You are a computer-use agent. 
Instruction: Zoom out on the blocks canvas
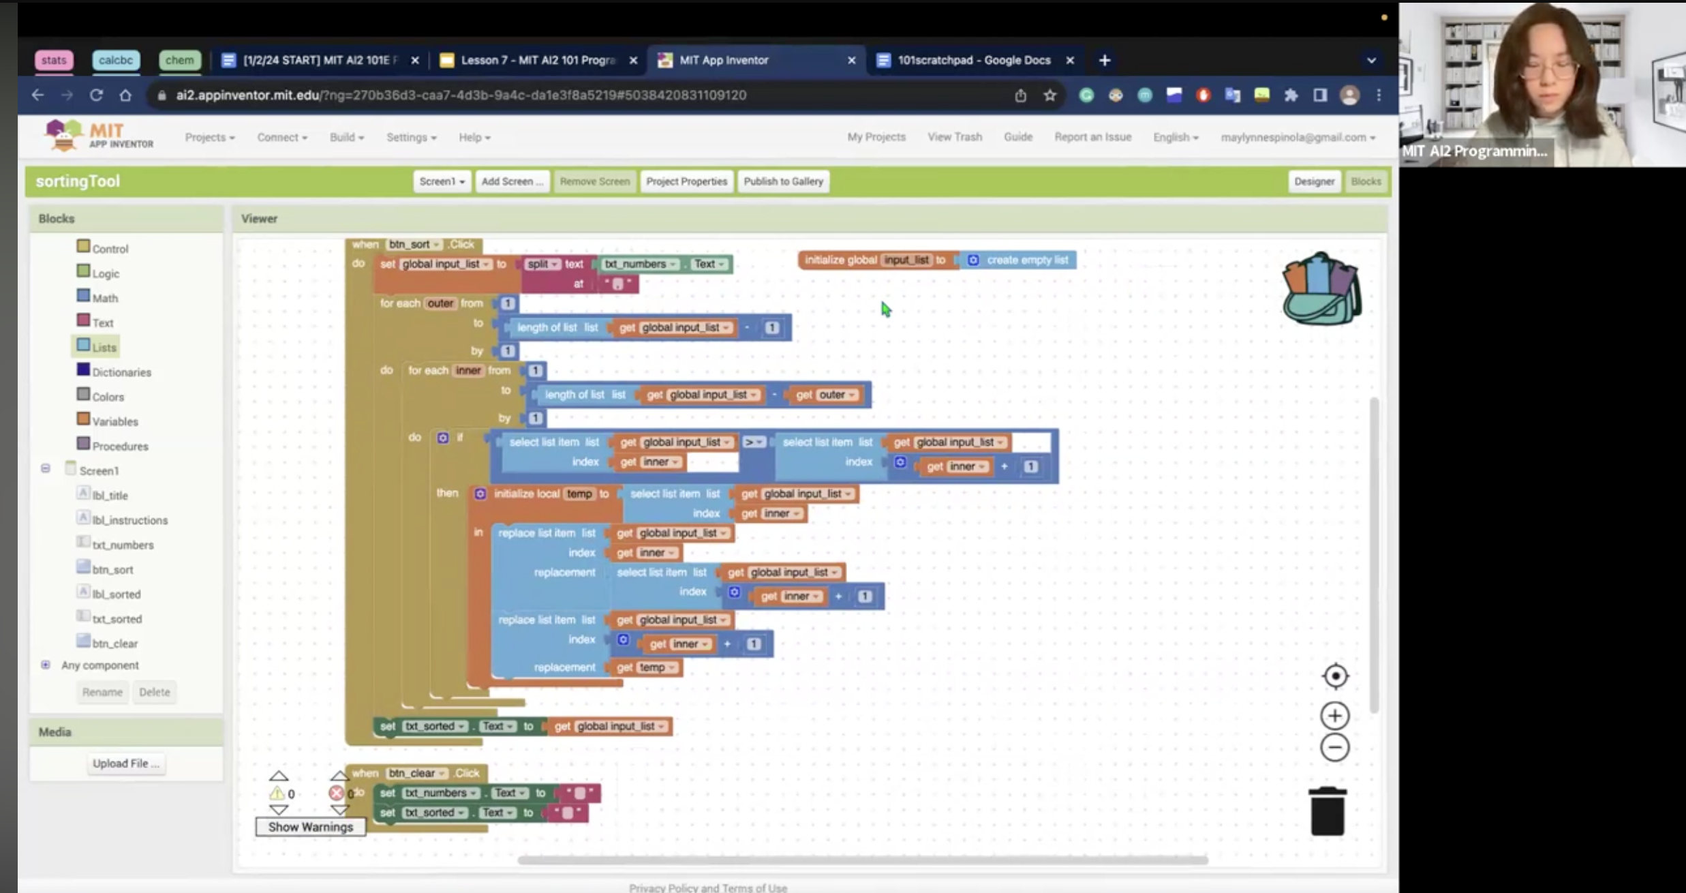click(1334, 746)
